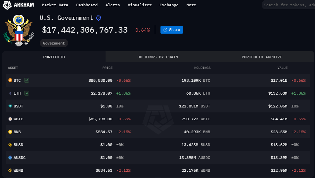Click the AUSDC token icon
The width and height of the screenshot is (315, 178).
(x=10, y=158)
